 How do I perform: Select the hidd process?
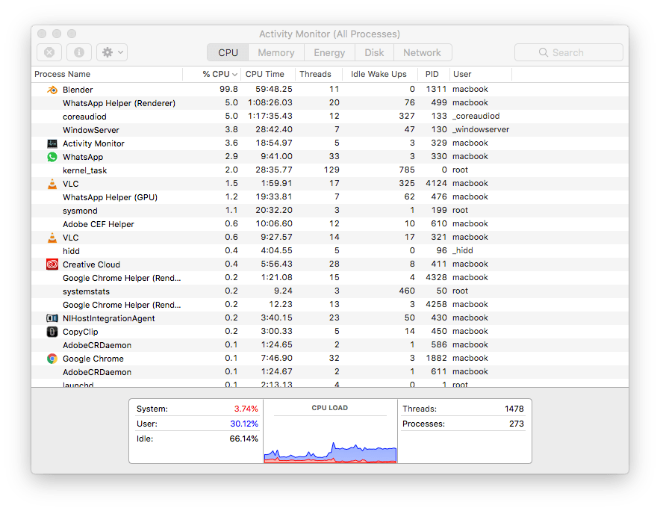330,251
